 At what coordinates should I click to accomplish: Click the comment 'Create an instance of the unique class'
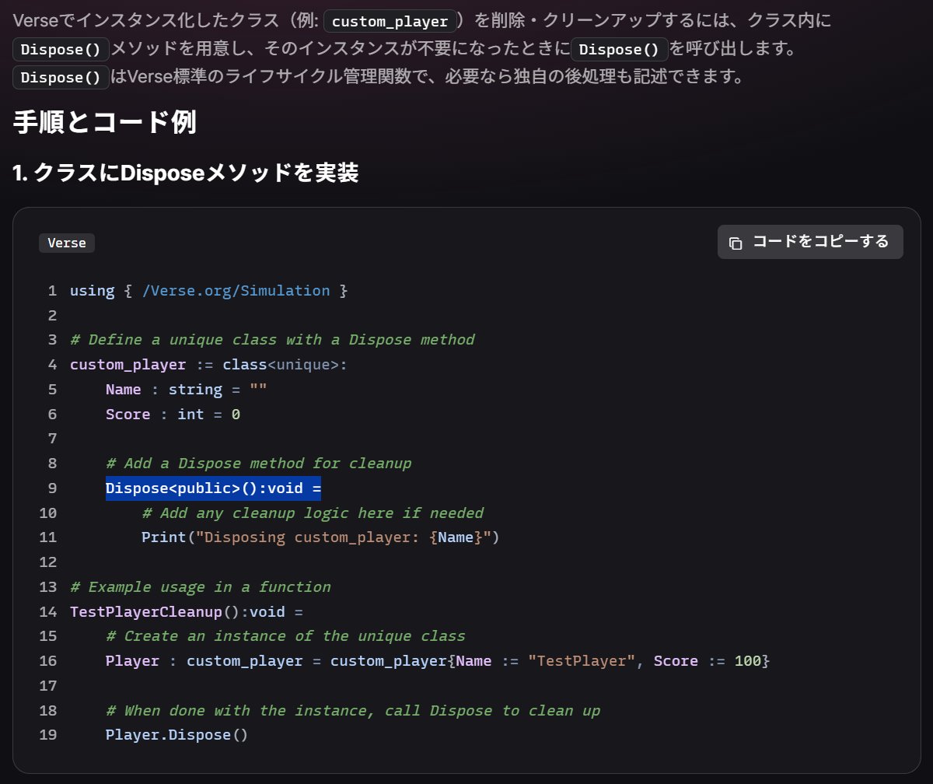(x=285, y=636)
